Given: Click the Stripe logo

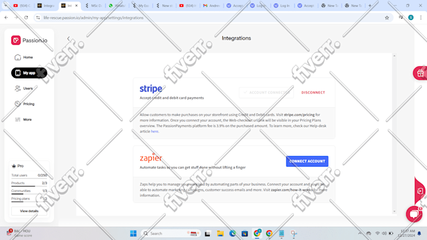Looking at the screenshot, I should (151, 88).
